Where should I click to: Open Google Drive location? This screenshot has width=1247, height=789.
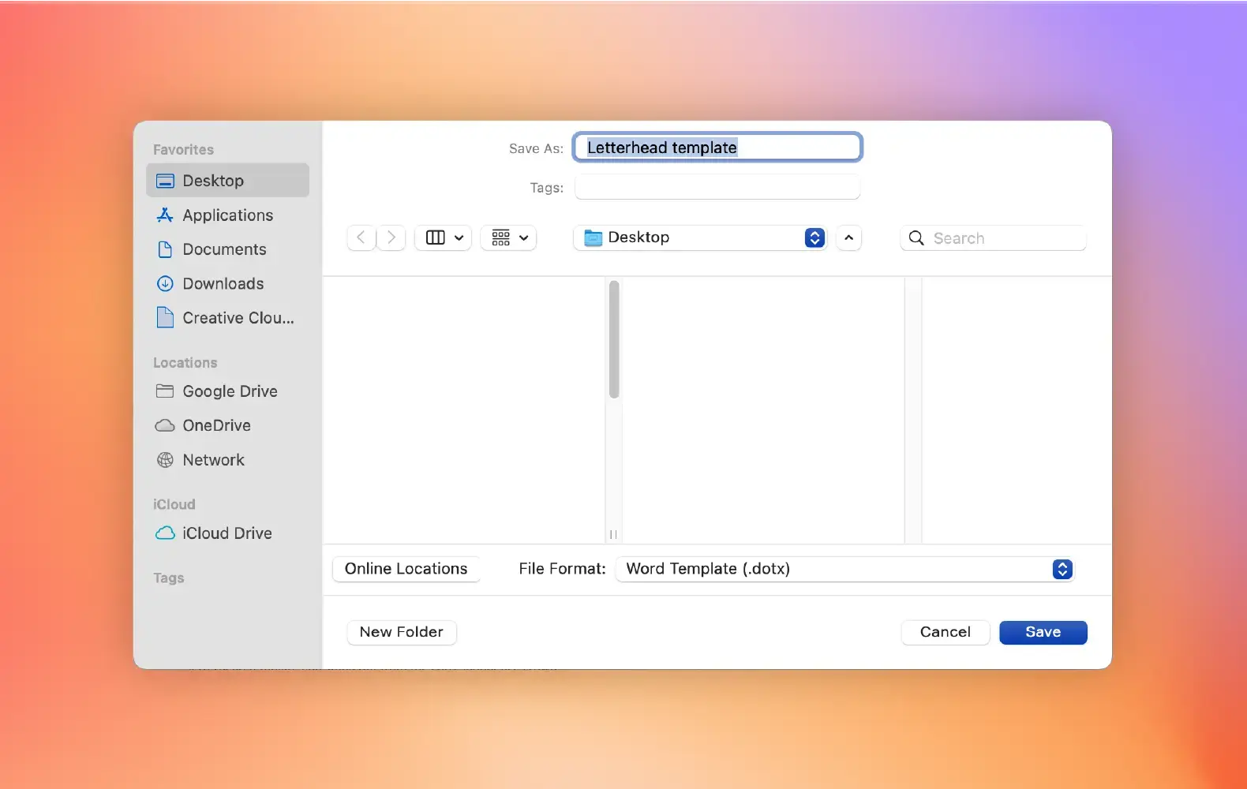227,391
